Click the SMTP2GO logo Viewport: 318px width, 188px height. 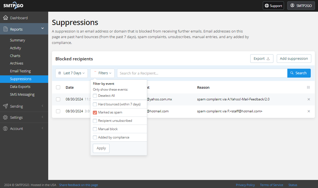click(x=13, y=5)
